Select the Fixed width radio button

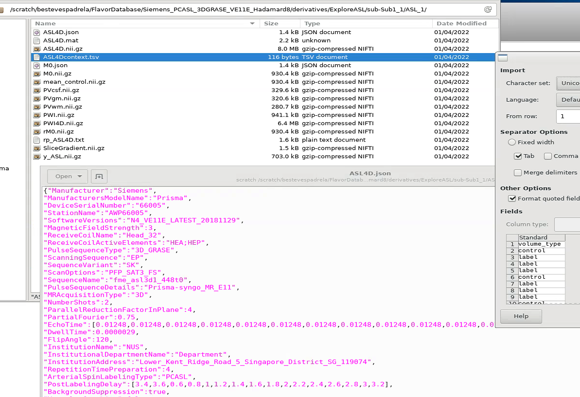[512, 142]
